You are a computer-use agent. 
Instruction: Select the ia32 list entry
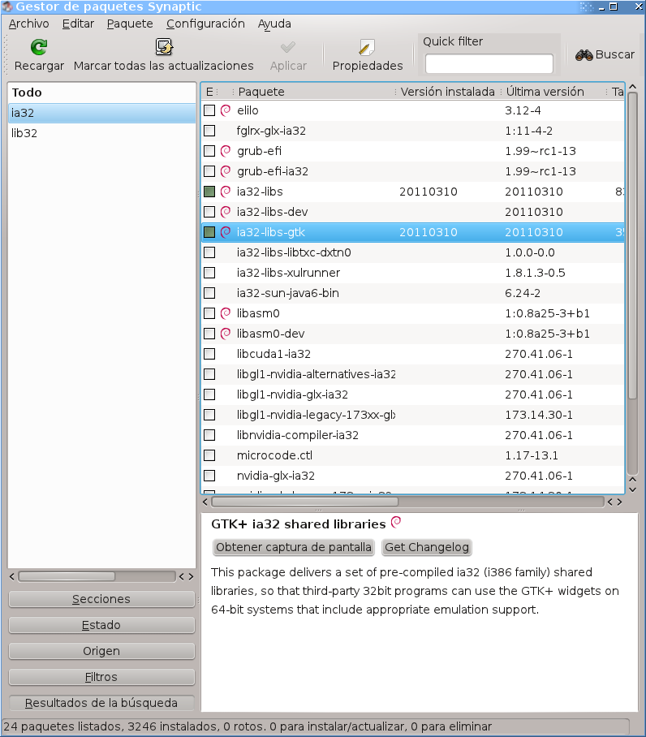(101, 113)
